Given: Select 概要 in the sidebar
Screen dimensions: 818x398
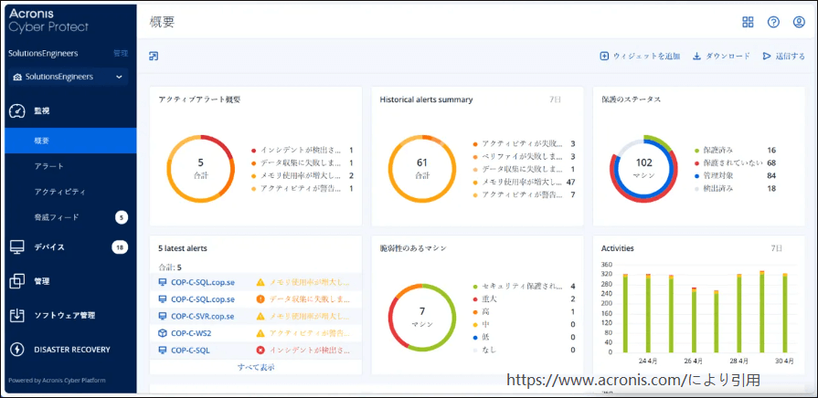Looking at the screenshot, I should [71, 141].
